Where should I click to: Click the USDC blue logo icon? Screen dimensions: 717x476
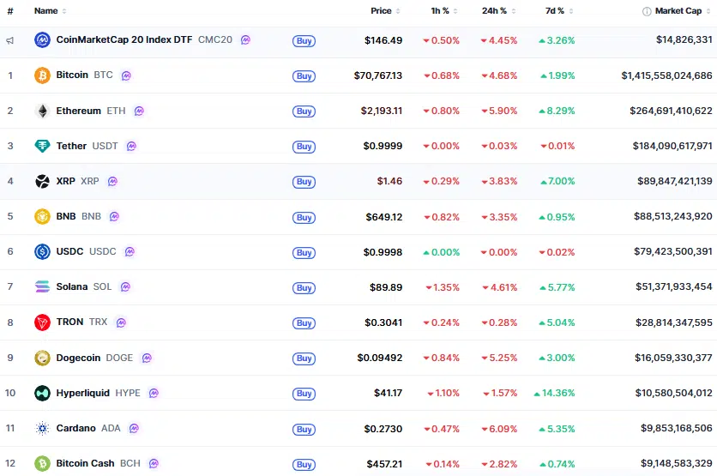42,251
